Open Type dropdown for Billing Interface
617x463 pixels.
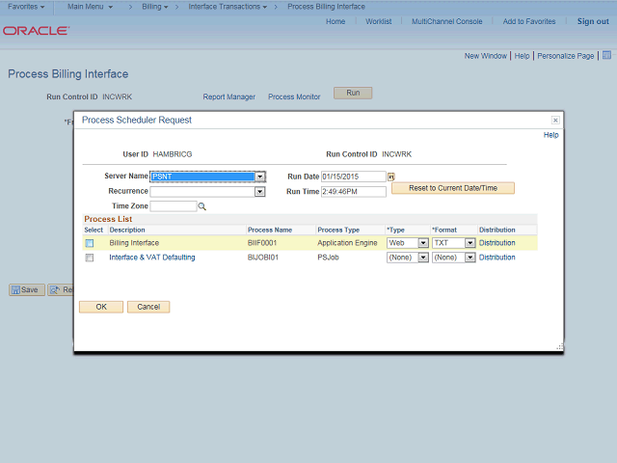coord(423,243)
